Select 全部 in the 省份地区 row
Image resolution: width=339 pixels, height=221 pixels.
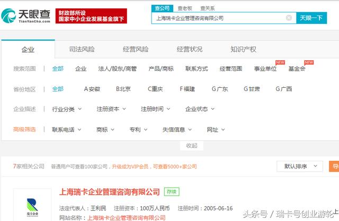click(58, 89)
